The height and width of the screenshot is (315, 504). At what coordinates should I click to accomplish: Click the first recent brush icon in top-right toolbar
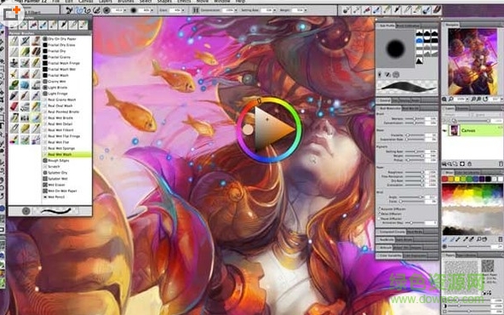(346, 10)
